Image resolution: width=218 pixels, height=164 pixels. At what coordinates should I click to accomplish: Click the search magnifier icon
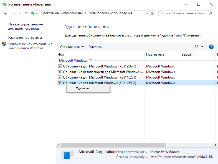[211, 13]
